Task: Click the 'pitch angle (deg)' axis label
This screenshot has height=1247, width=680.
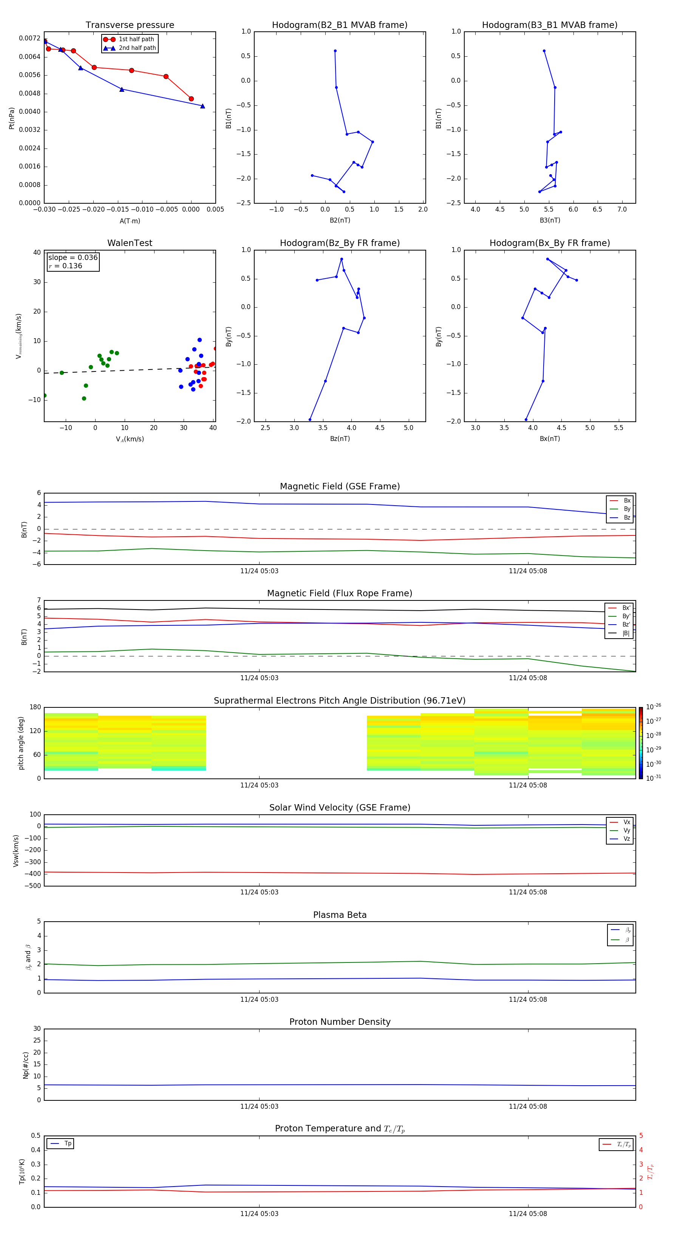Action: pos(21,743)
